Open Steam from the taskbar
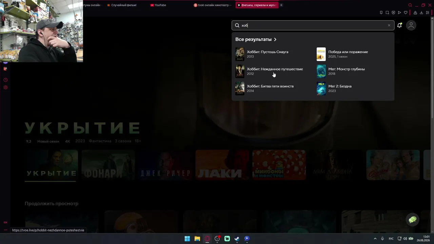This screenshot has height=244, width=434. click(237, 239)
